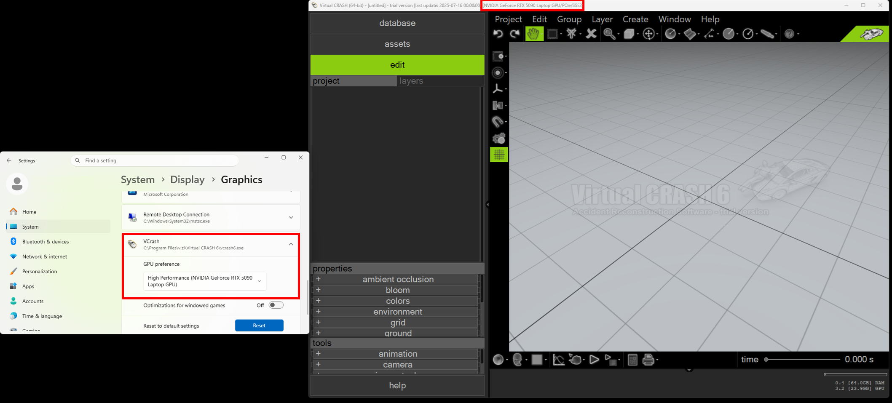The width and height of the screenshot is (892, 403).
Task: Click the report document icon
Action: pyautogui.click(x=632, y=360)
